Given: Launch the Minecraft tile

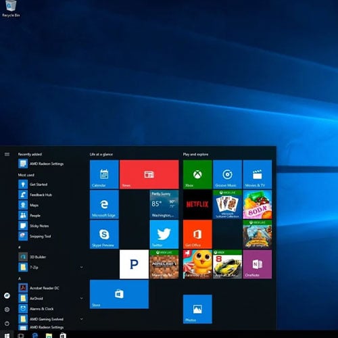Looking at the screenshot, I should pyautogui.click(x=164, y=264).
